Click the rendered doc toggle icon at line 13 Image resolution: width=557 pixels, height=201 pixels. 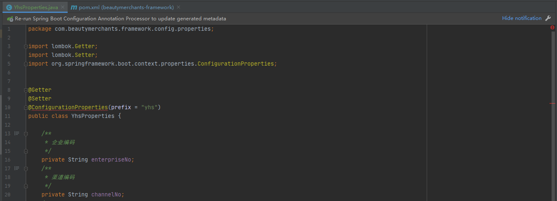[x=17, y=133]
